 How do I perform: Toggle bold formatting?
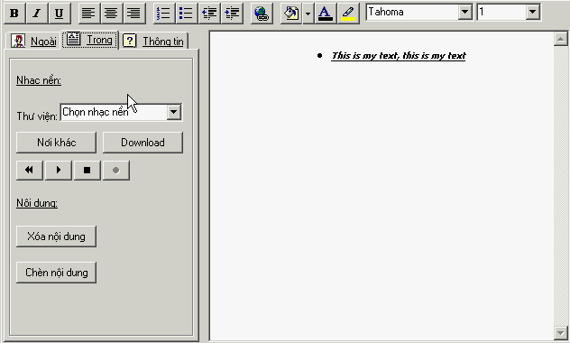point(14,14)
